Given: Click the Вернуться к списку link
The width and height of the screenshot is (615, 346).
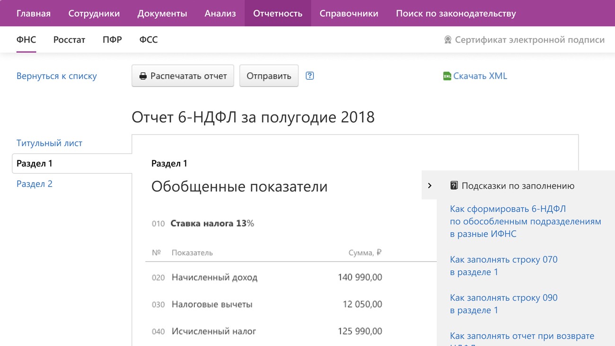Looking at the screenshot, I should tap(57, 76).
